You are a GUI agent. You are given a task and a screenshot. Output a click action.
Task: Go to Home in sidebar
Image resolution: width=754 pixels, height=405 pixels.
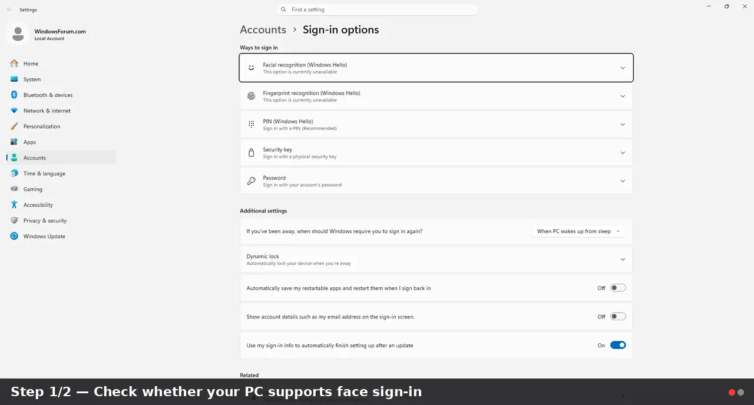(x=61, y=64)
